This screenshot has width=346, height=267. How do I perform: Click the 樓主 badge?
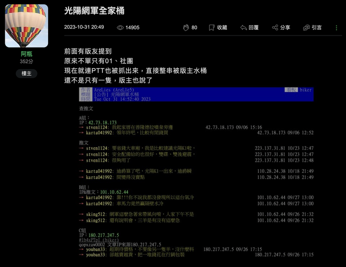pos(26,73)
